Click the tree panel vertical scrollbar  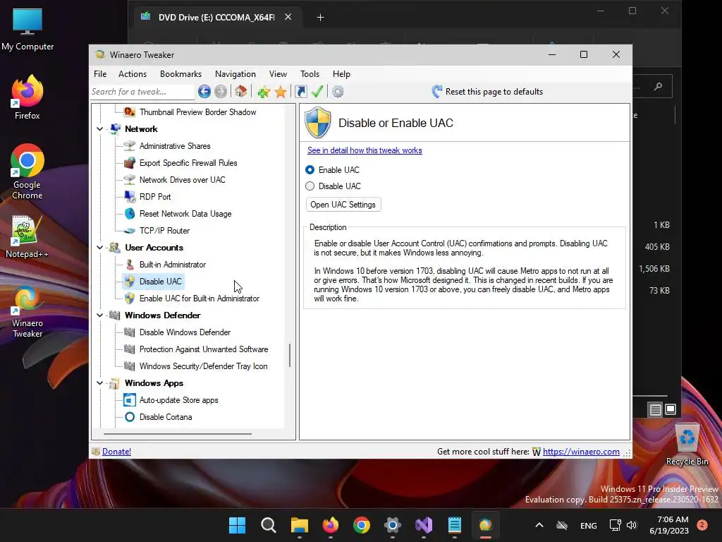tap(290, 356)
